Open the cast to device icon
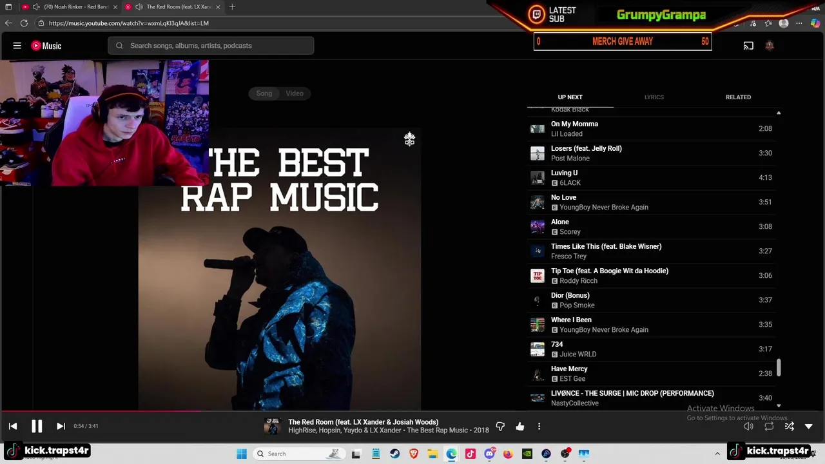The height and width of the screenshot is (464, 825). click(x=748, y=46)
